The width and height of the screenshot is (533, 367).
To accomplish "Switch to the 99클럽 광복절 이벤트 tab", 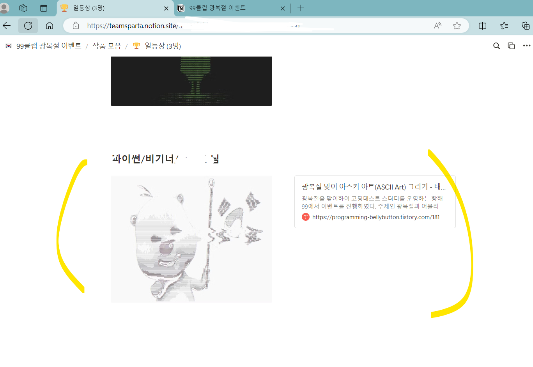I will (x=232, y=8).
